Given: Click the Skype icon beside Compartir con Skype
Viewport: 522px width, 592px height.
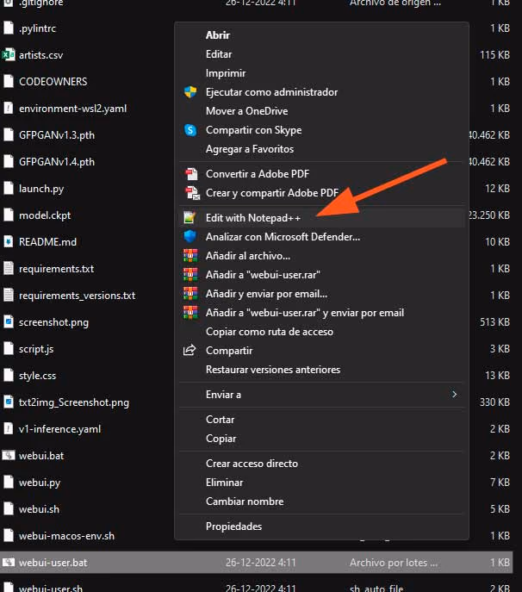Looking at the screenshot, I should (x=190, y=130).
